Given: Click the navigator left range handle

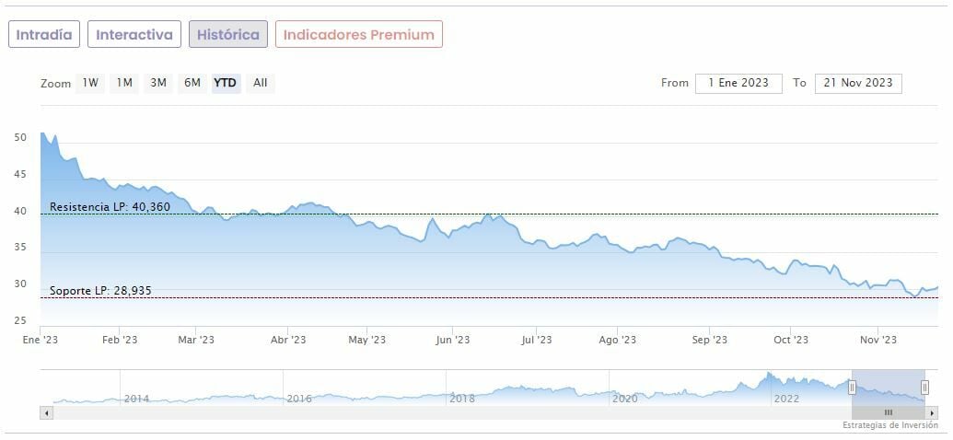Looking at the screenshot, I should tap(852, 388).
